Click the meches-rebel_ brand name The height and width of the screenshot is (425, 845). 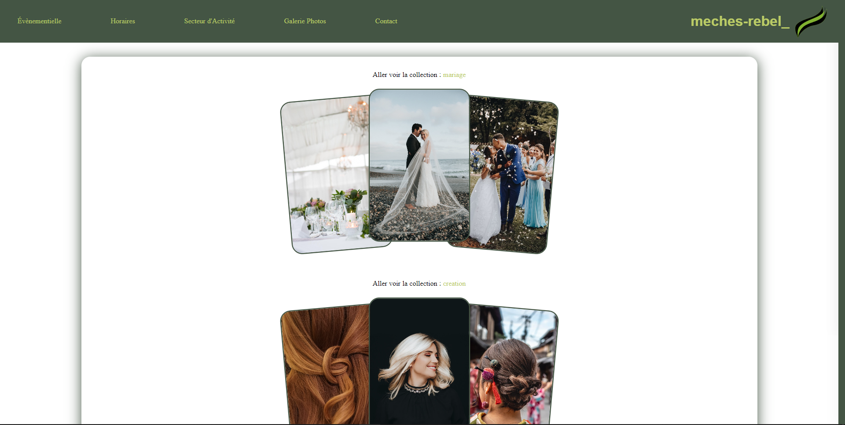pyautogui.click(x=739, y=22)
